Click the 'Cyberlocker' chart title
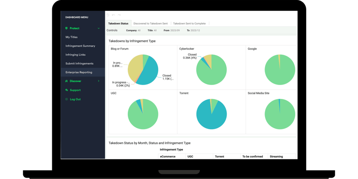The image size is (358, 179). (x=187, y=49)
